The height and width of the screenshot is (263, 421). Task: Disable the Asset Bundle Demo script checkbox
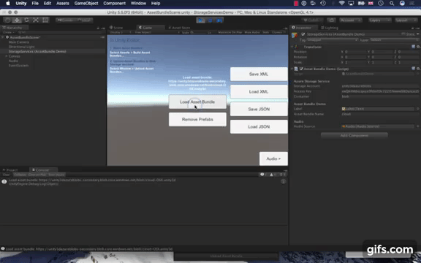pyautogui.click(x=301, y=69)
